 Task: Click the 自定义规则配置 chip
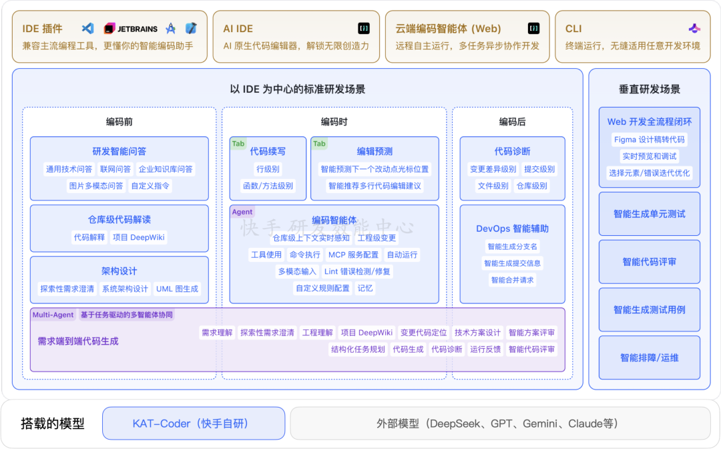(322, 288)
